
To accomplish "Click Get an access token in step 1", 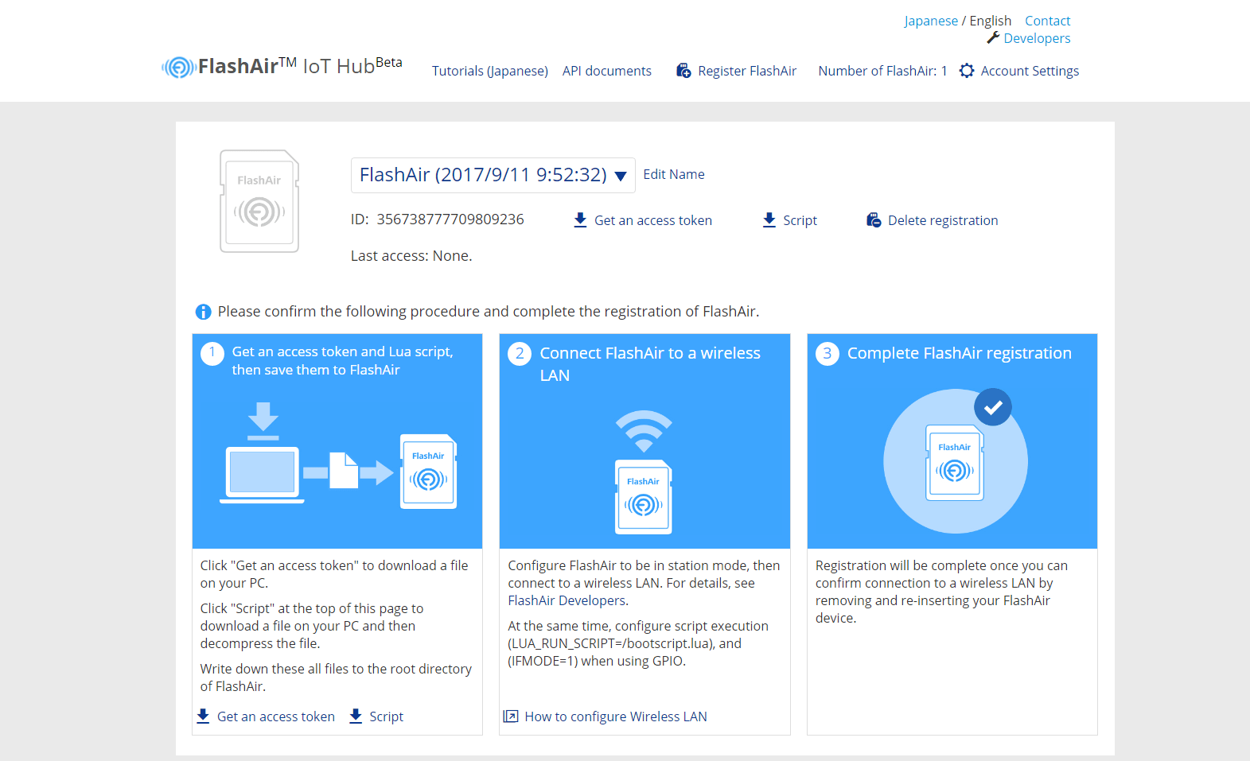I will pos(275,716).
